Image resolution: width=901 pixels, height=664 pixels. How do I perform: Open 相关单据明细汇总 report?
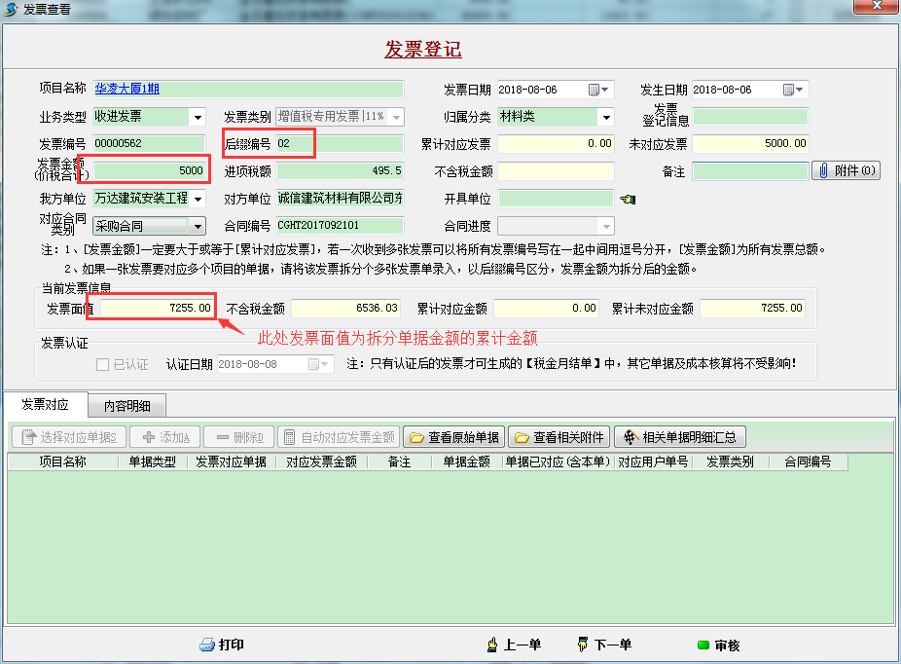point(679,437)
